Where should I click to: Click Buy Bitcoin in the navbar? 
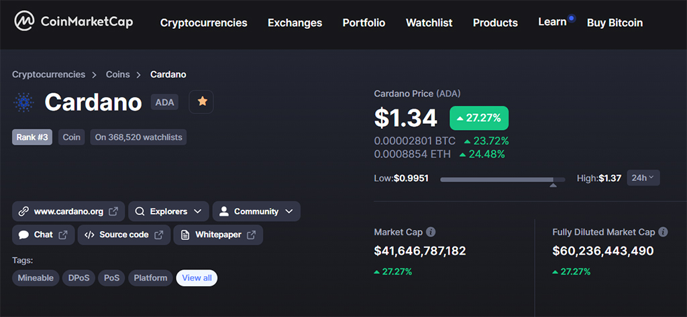(615, 23)
